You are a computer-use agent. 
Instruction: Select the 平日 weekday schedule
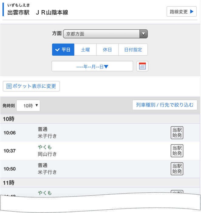point(63,50)
